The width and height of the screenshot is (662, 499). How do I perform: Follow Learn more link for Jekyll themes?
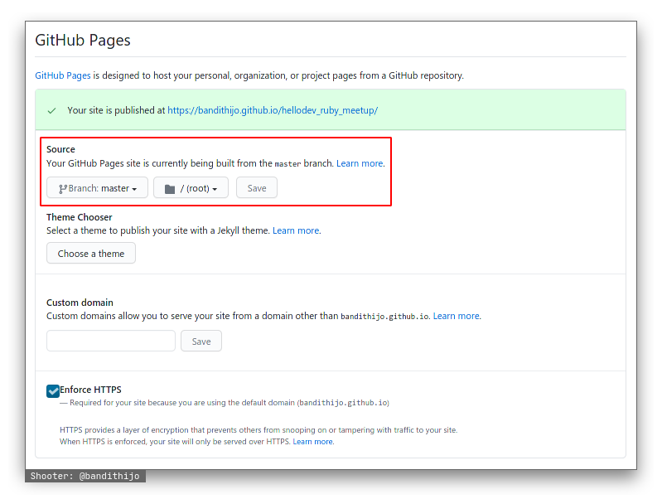(x=296, y=230)
